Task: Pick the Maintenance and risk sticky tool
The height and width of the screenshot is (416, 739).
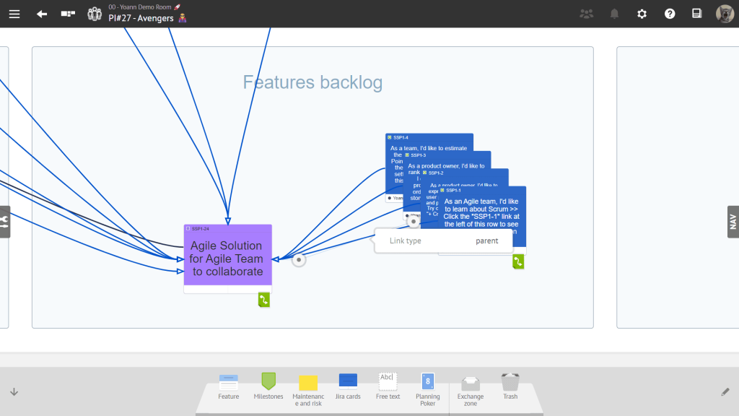Action: click(308, 383)
